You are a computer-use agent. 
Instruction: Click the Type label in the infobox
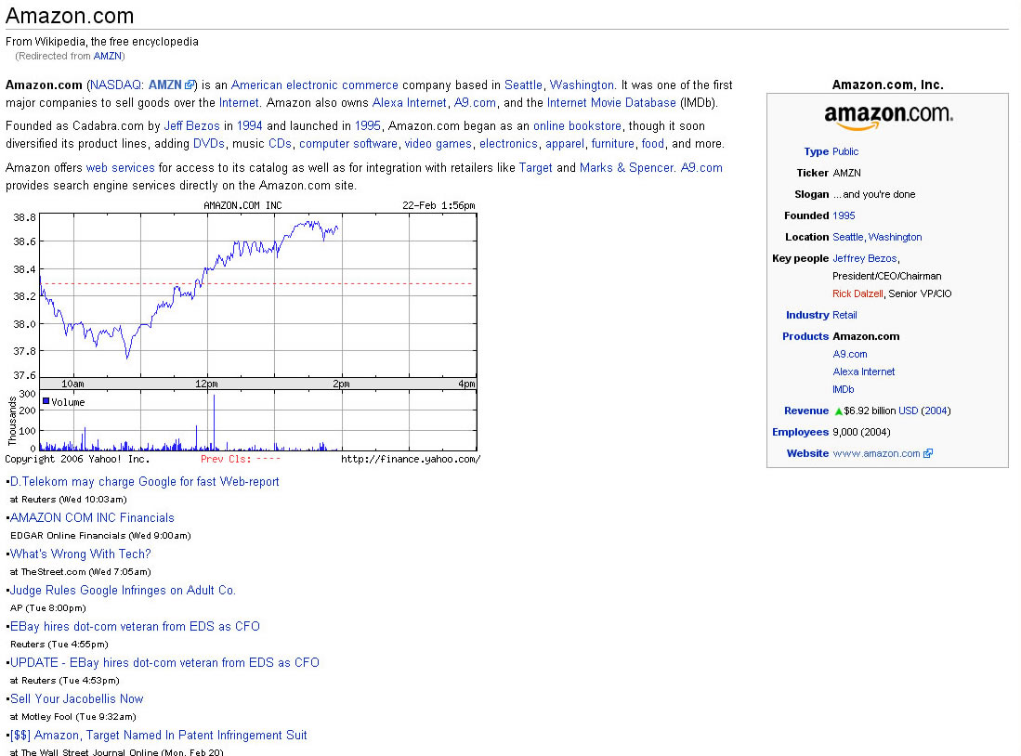pyautogui.click(x=817, y=151)
